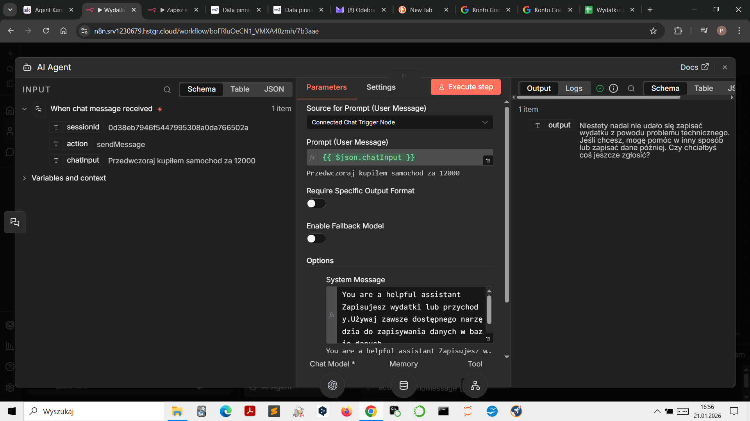Switch to the Settings tab
This screenshot has width=750, height=421.
tap(381, 87)
